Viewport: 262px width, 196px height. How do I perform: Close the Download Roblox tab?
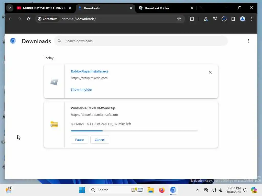(192, 8)
